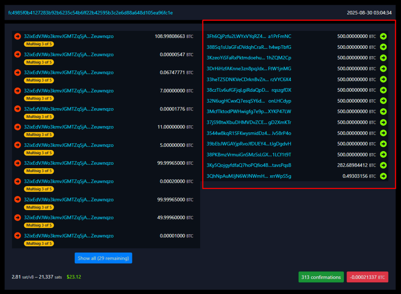Open output address 3DrHiHzfAKnne3zn8pqJdx
Viewport: 401px width, 294px height.
(x=249, y=69)
